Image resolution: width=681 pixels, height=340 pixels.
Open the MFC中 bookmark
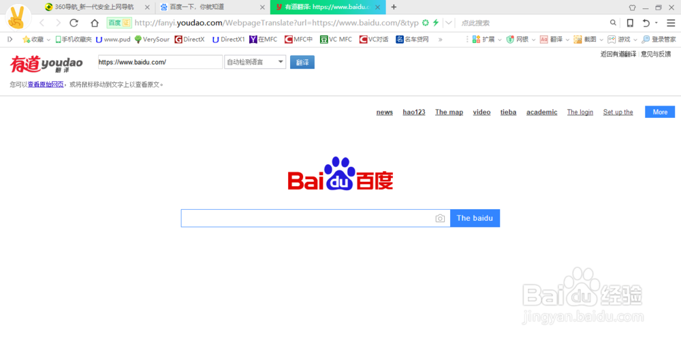(x=299, y=39)
